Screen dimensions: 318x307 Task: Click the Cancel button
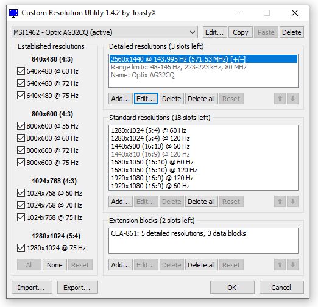pyautogui.click(x=281, y=288)
